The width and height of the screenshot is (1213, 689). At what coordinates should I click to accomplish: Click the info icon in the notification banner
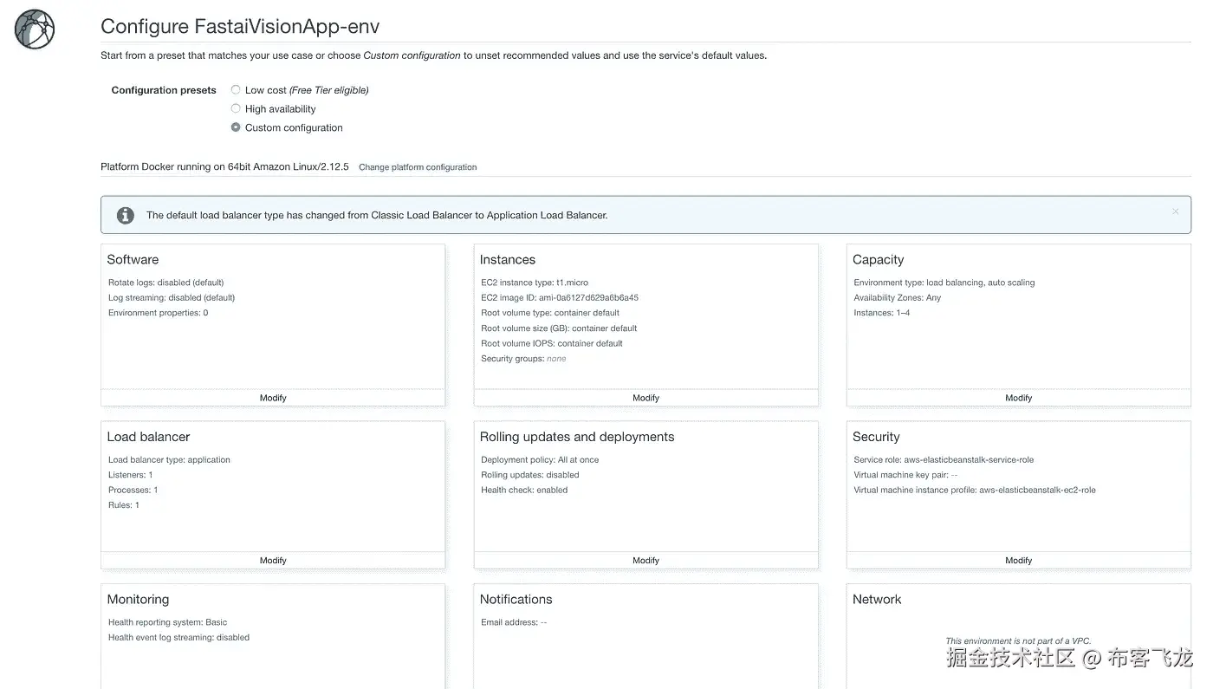coord(126,215)
